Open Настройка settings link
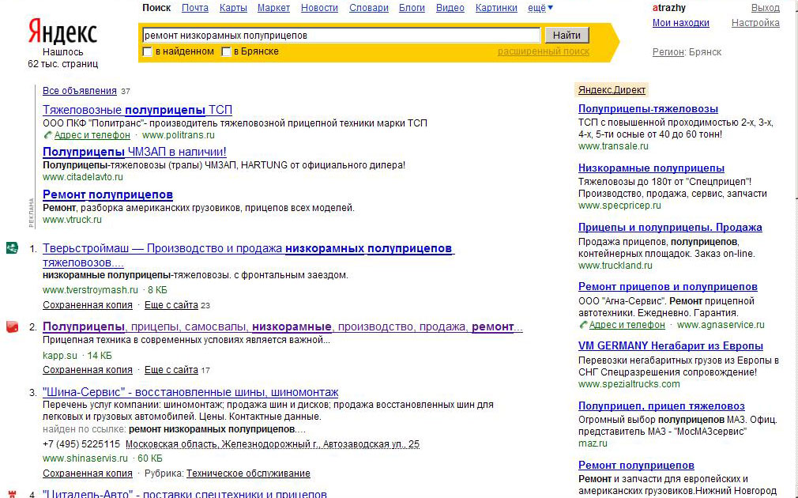The width and height of the screenshot is (798, 498). tap(755, 23)
